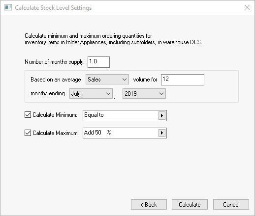Uncheck the Calculate Maximum checkbox
255x216 pixels.
tap(28, 133)
